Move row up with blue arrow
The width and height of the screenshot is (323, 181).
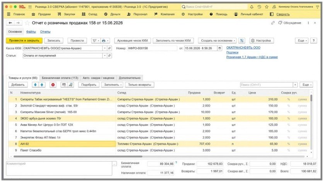tap(42, 85)
